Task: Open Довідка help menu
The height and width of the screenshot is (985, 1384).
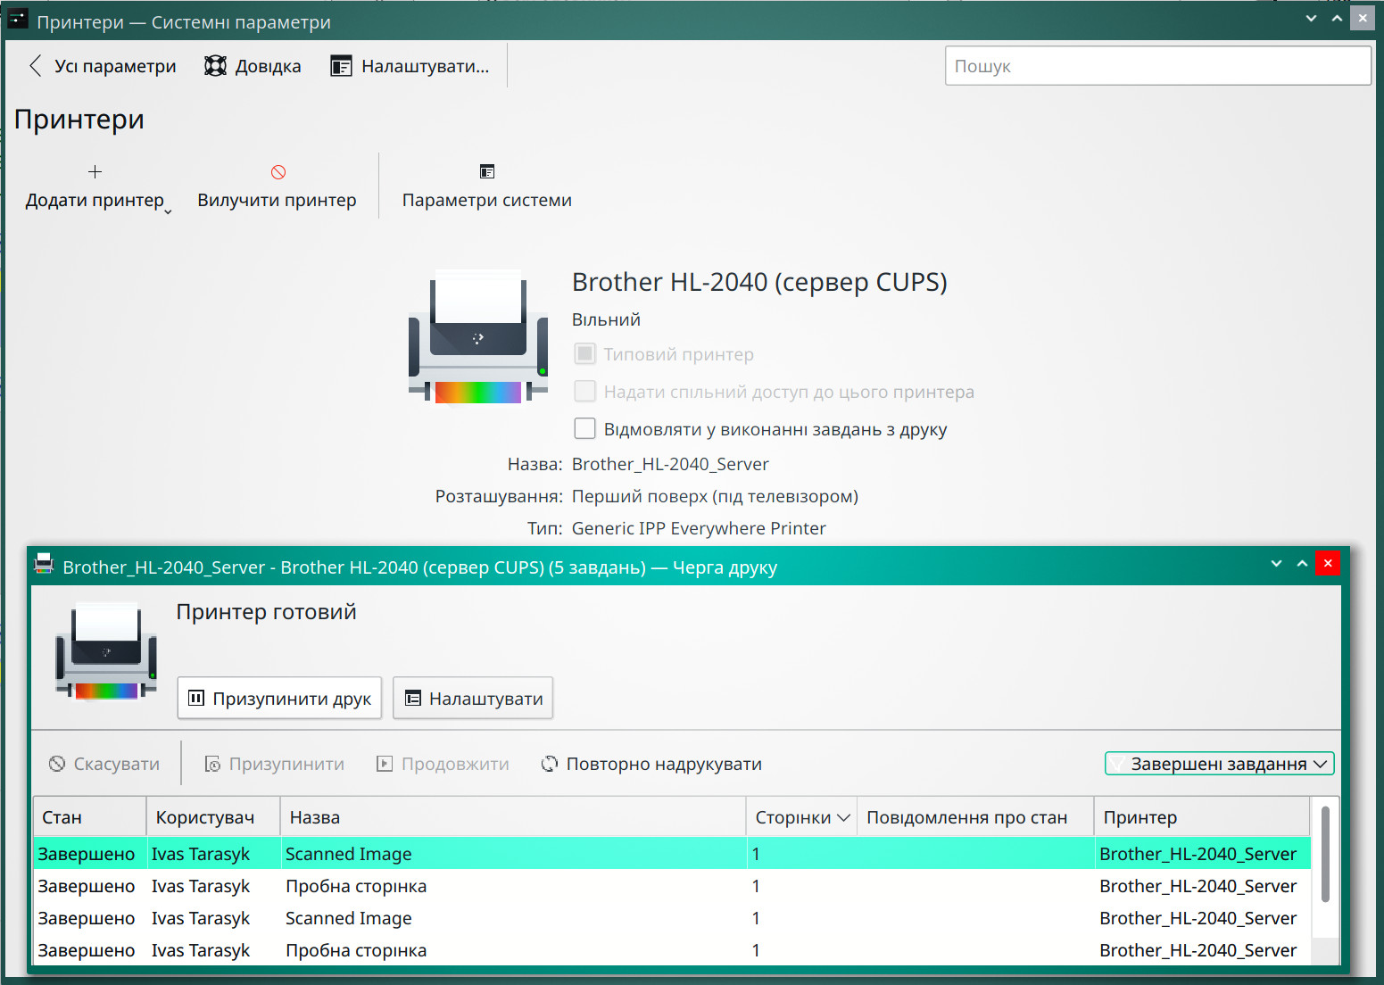Action: 253,66
